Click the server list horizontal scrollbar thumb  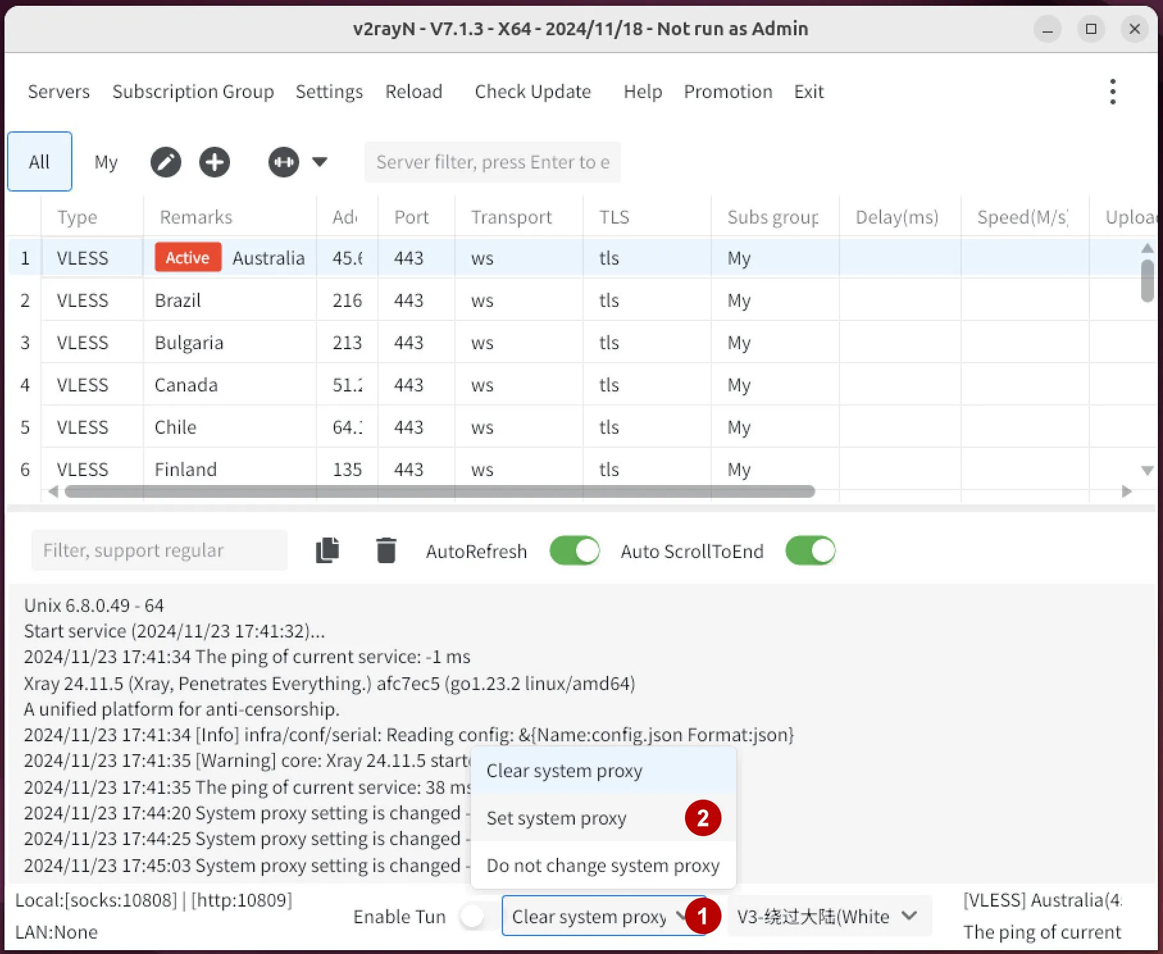(440, 491)
